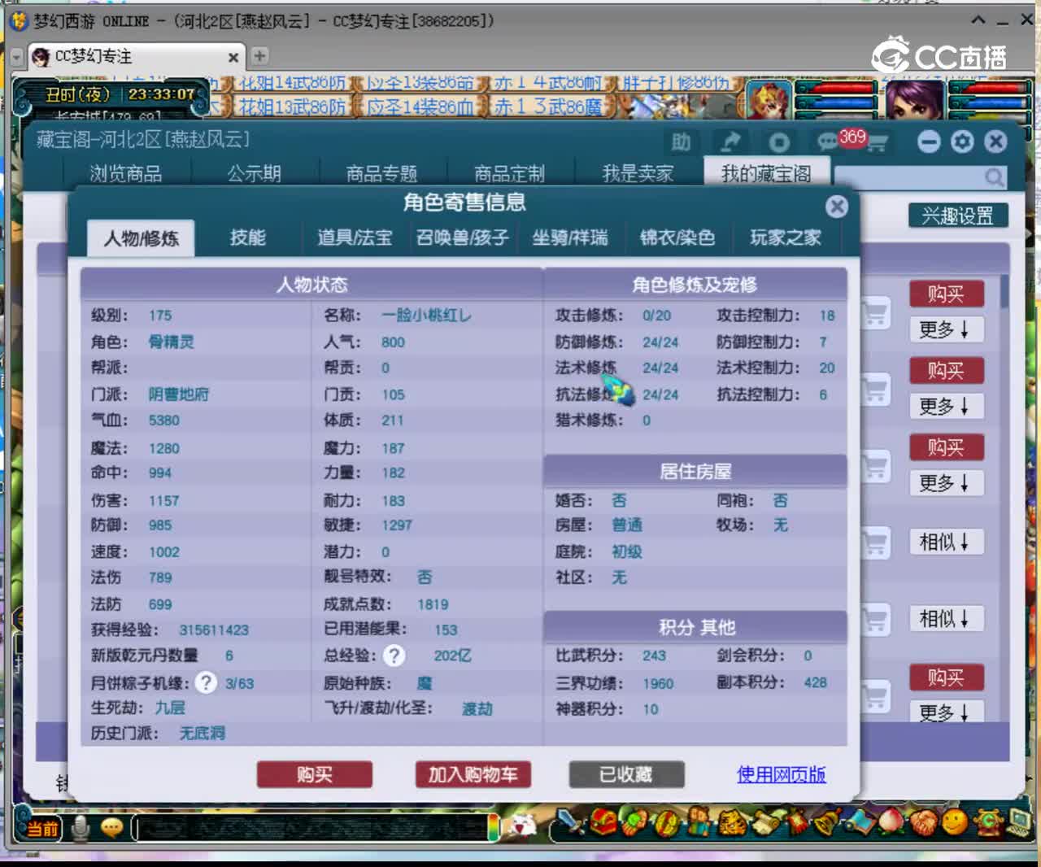Viewport: 1041px width, 867px height.
Task: Click 兴趣设置 button
Action: (958, 216)
